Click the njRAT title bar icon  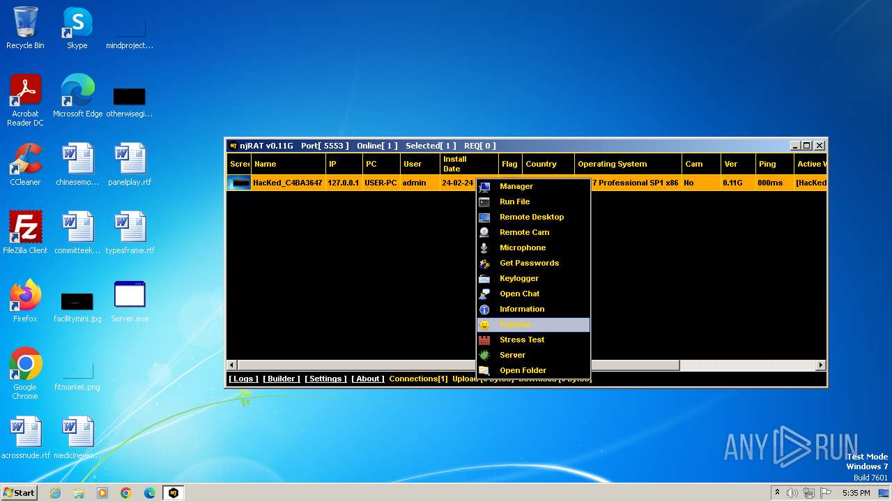(x=233, y=146)
